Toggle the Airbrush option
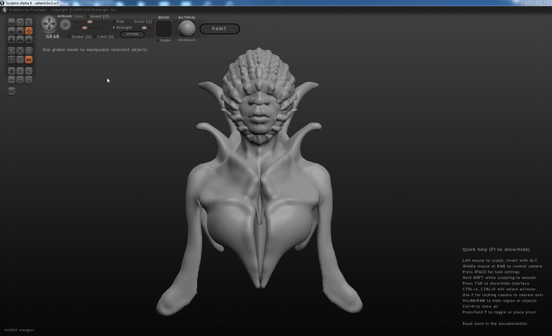This screenshot has width=552, height=336. [x=64, y=16]
